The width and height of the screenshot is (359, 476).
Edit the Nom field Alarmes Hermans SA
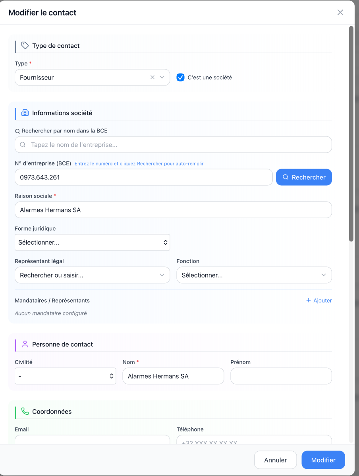(x=173, y=376)
